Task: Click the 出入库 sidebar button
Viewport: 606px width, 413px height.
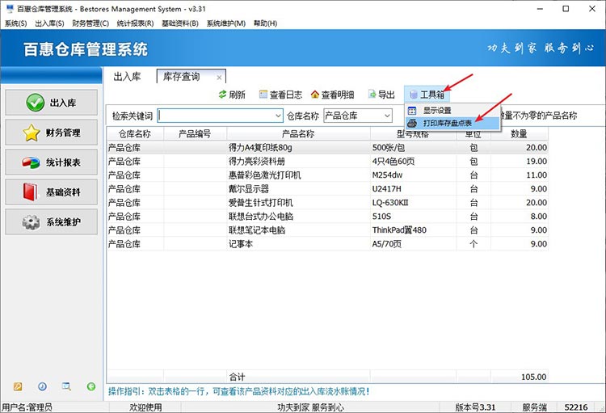Action: click(x=52, y=103)
